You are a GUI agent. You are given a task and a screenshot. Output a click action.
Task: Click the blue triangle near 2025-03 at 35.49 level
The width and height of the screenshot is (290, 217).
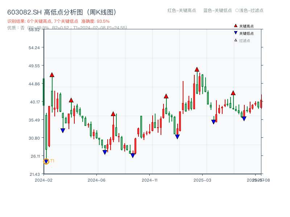[x=214, y=121]
